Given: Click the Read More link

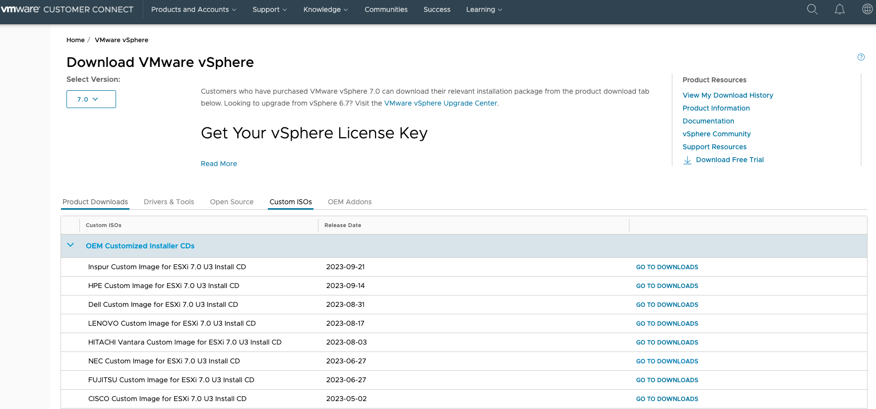Looking at the screenshot, I should point(219,164).
